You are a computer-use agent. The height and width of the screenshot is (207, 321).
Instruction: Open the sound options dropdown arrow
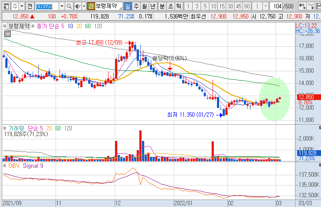tap(84, 7)
